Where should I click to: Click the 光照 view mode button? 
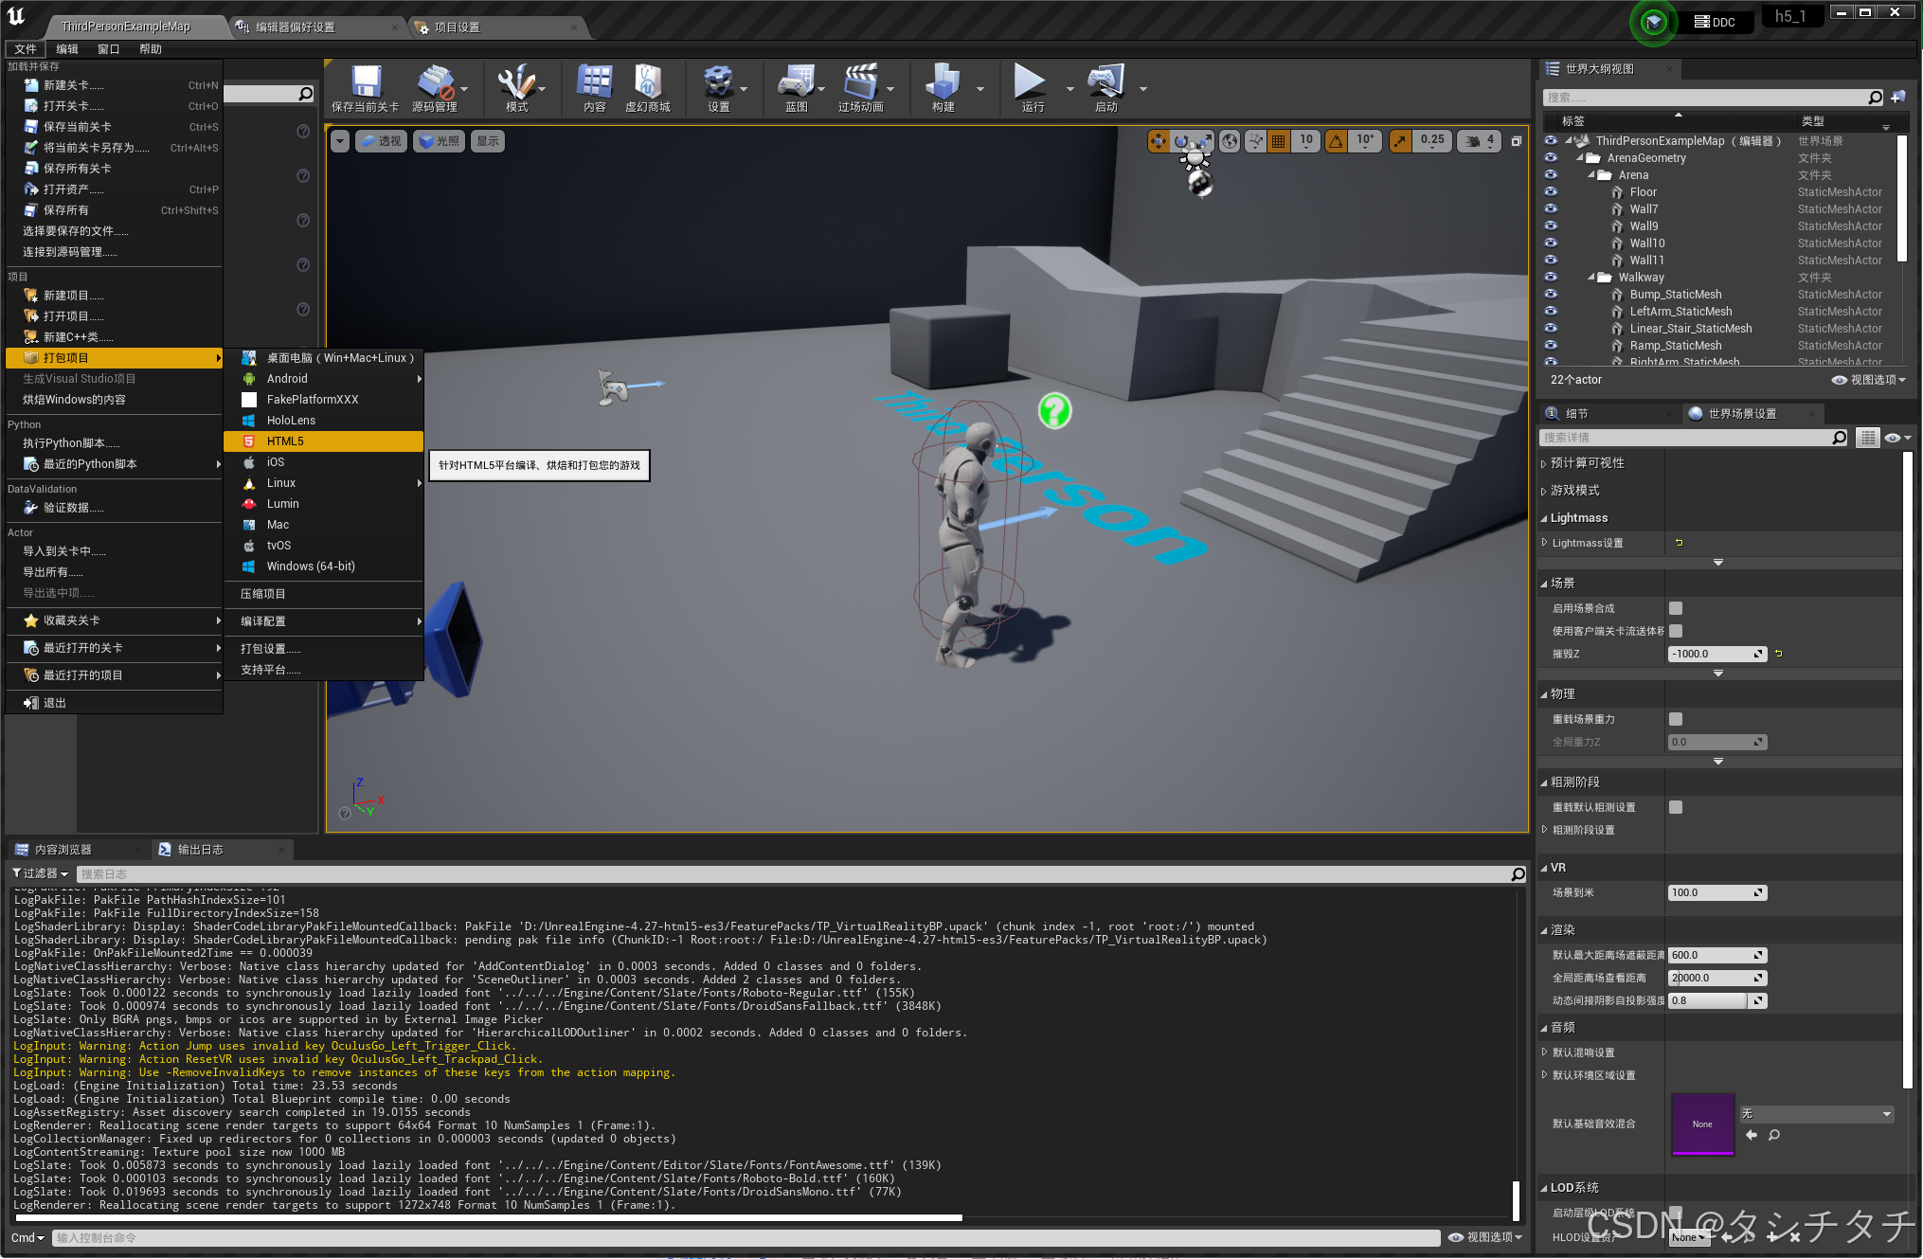pyautogui.click(x=439, y=140)
